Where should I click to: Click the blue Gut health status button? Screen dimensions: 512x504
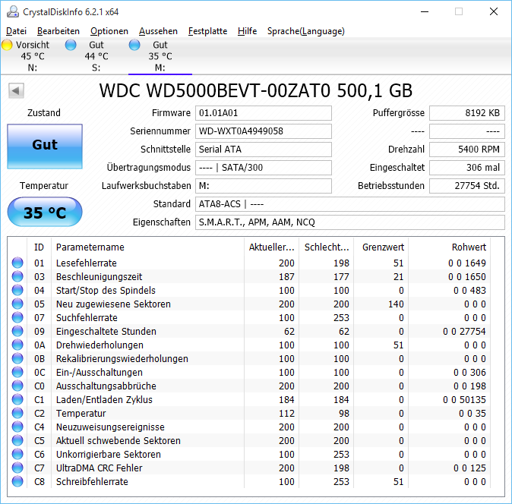[45, 146]
